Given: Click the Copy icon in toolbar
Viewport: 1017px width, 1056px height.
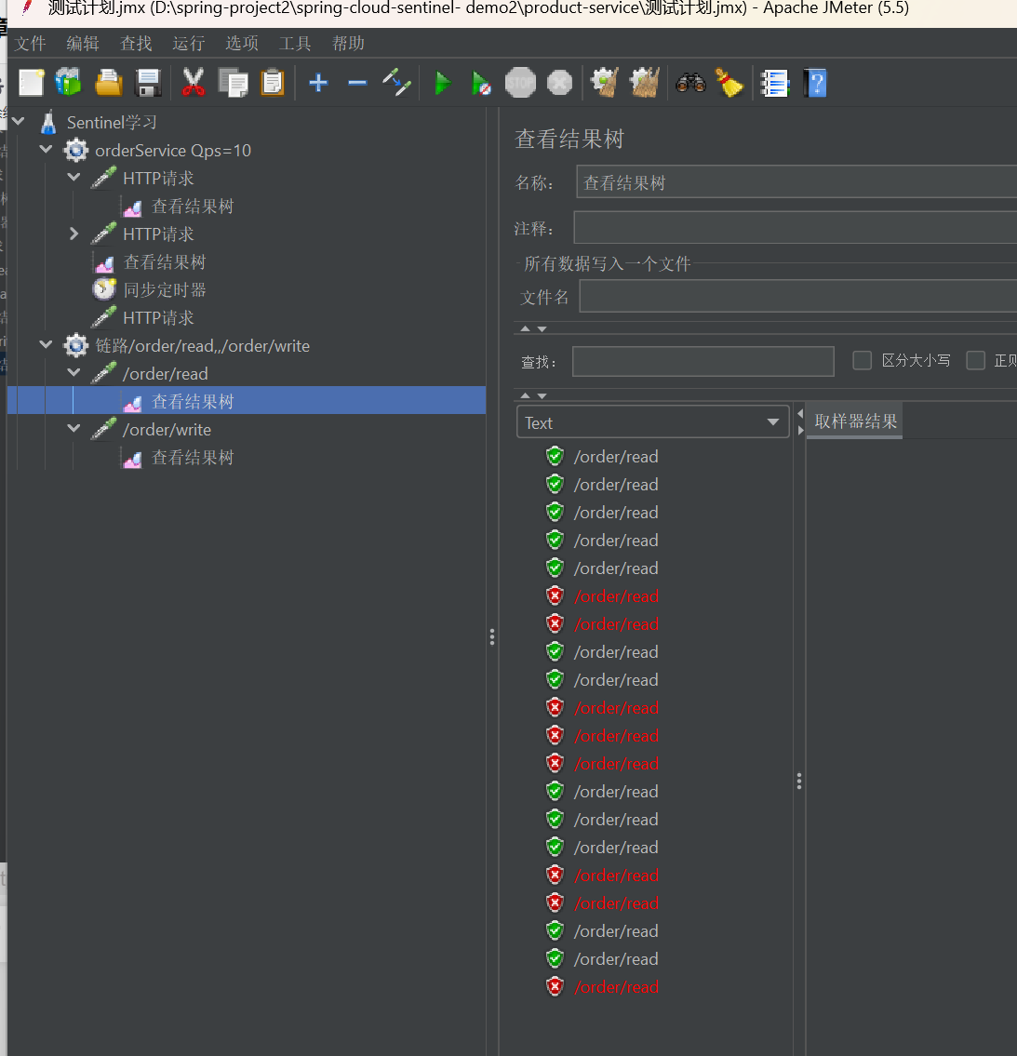Looking at the screenshot, I should point(233,84).
